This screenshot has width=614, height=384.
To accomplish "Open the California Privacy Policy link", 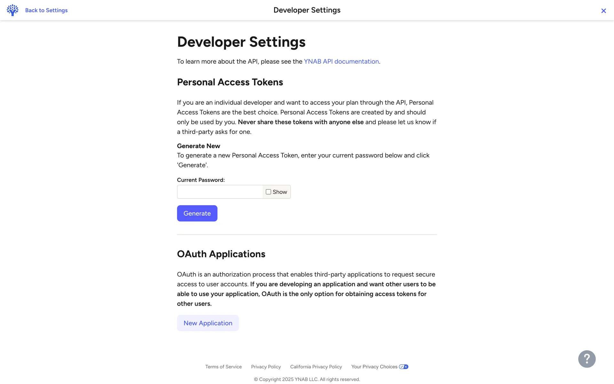I will pos(316,367).
